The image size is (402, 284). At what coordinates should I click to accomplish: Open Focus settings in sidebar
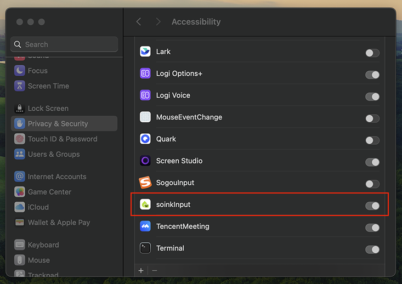pyautogui.click(x=64, y=71)
